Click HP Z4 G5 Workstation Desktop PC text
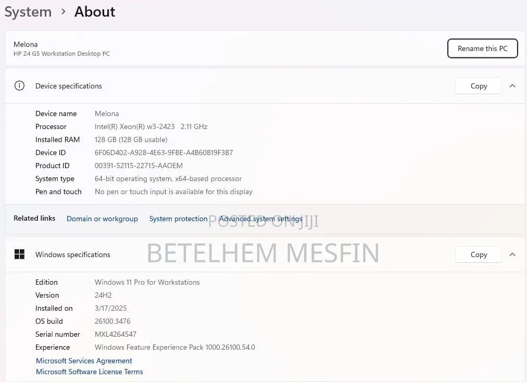 (61, 54)
